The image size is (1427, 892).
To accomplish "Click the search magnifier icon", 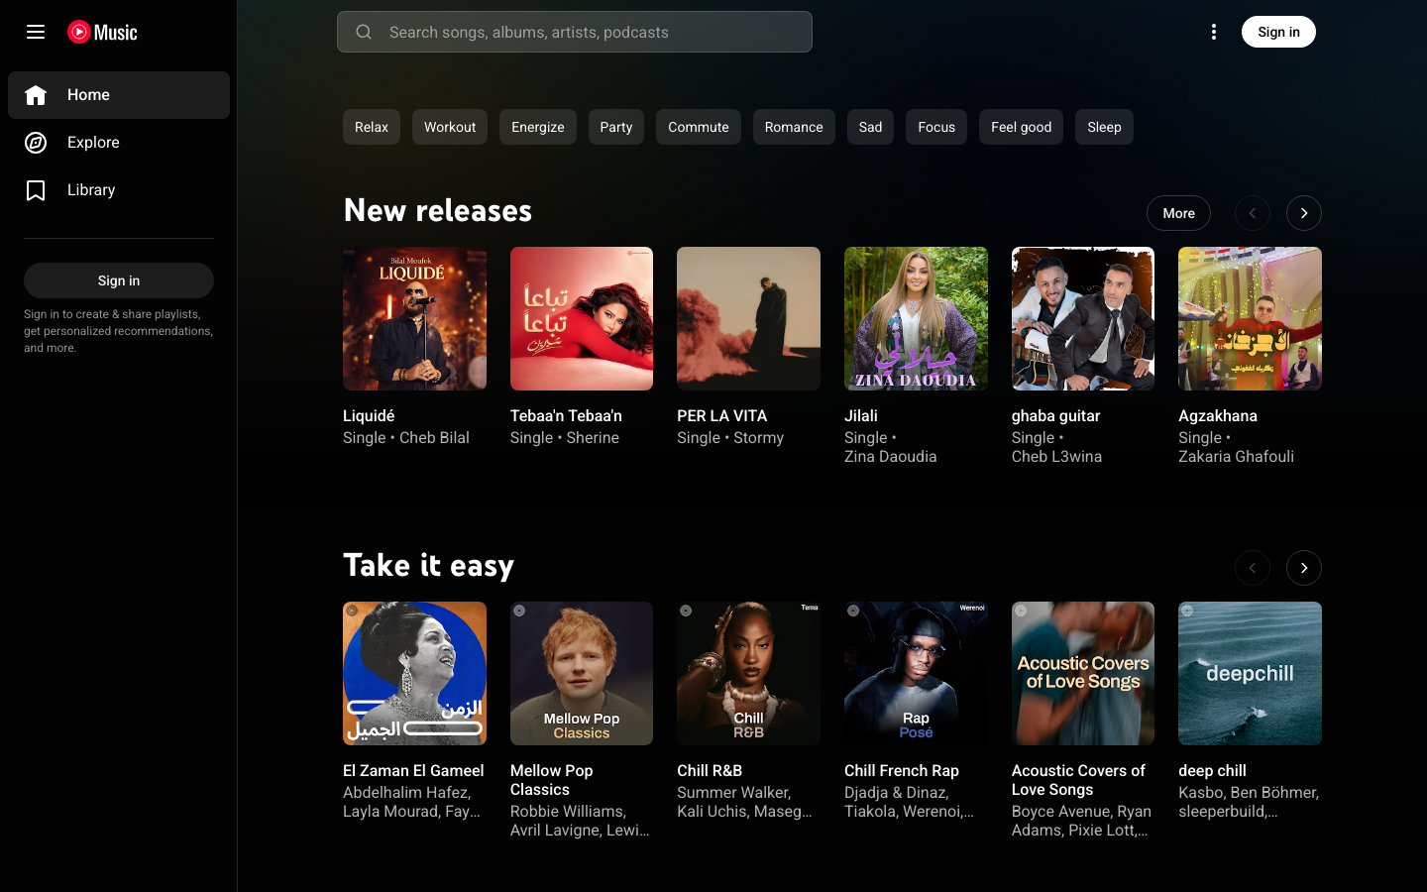I will 364,32.
